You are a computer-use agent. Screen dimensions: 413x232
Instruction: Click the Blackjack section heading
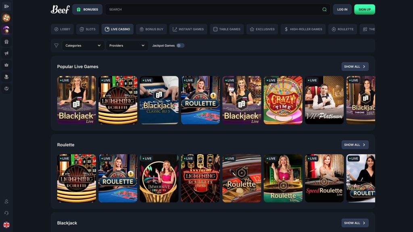pos(67,223)
